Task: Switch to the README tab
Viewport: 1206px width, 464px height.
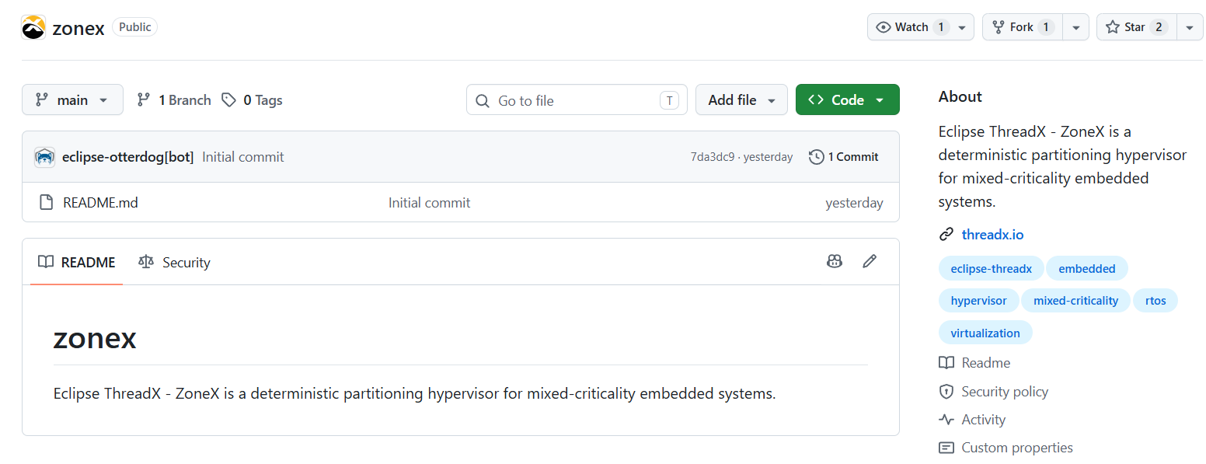Action: click(x=77, y=262)
